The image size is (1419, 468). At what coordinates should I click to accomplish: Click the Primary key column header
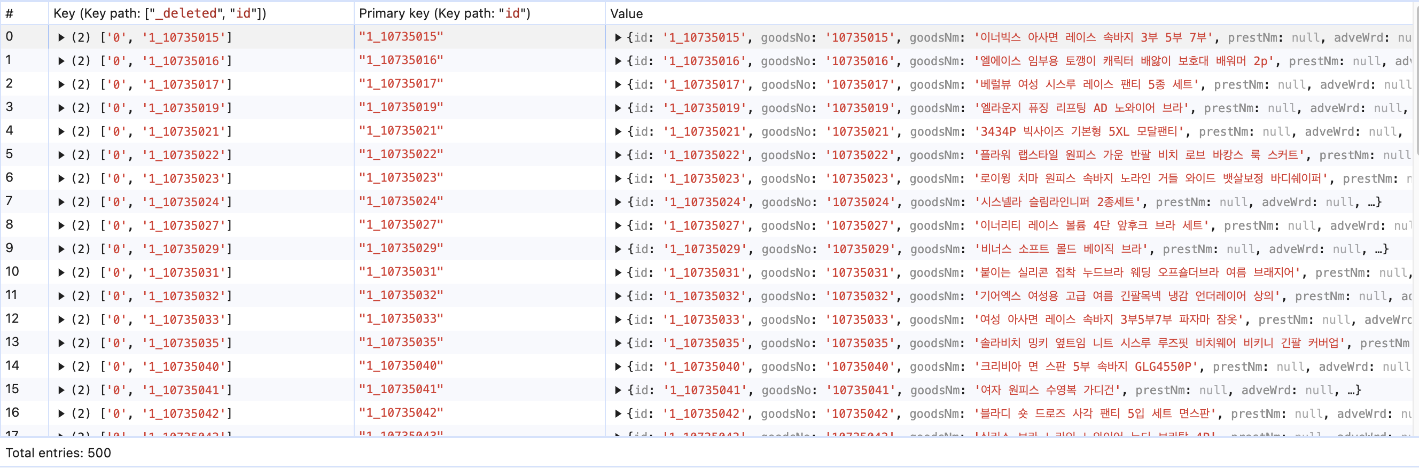pyautogui.click(x=444, y=13)
